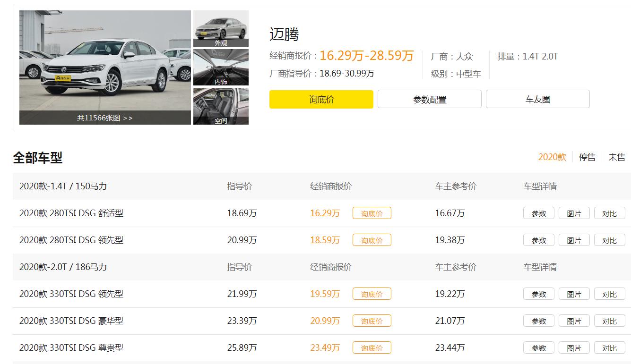Open the main 迈腾 car photo
The width and height of the screenshot is (631, 364).
pyautogui.click(x=105, y=61)
